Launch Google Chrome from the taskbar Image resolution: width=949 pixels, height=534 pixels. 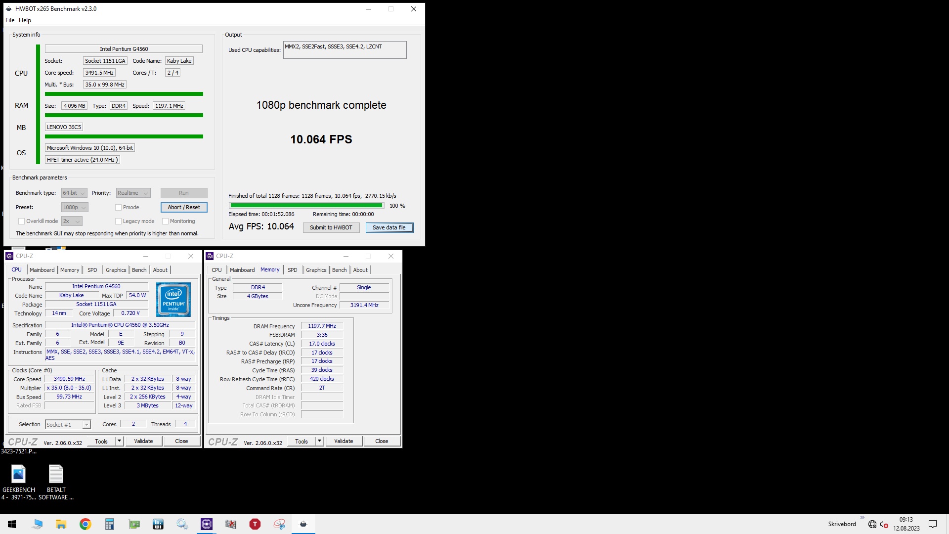point(85,524)
